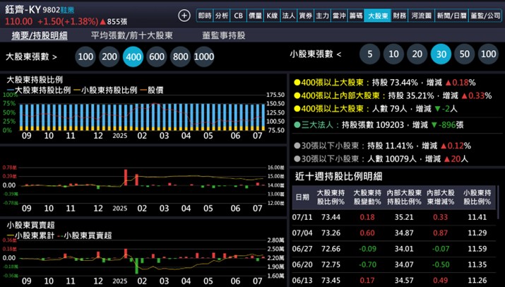Viewport: 505px width, 287px height.
Task: Set small shareholder threshold to 50
Action: coord(465,54)
